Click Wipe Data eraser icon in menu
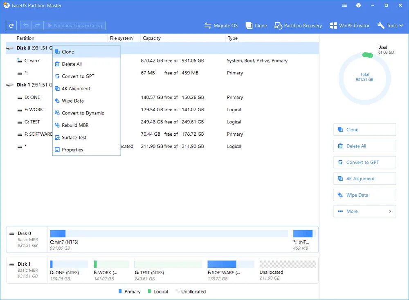The width and height of the screenshot is (409, 300). click(x=57, y=101)
